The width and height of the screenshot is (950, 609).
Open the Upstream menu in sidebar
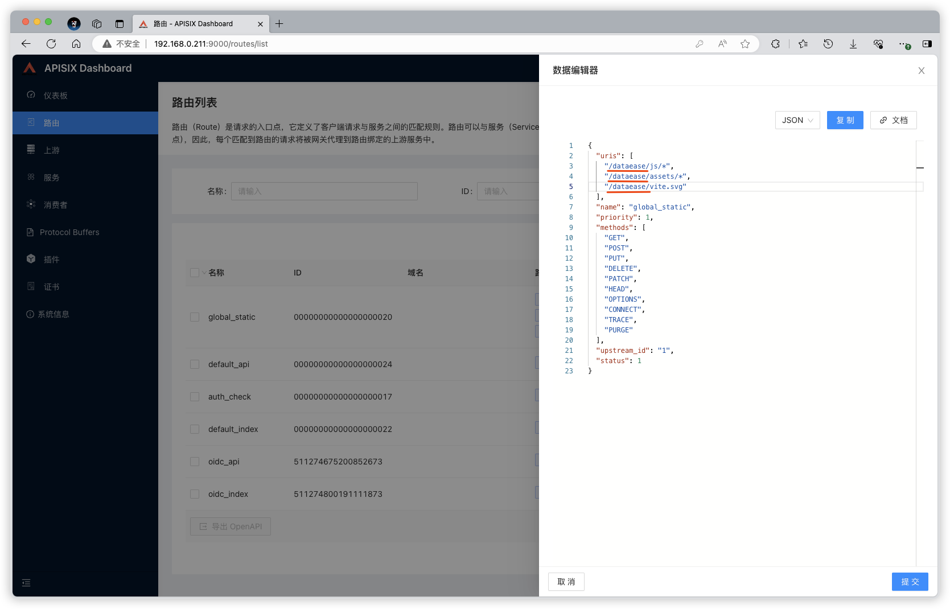51,150
